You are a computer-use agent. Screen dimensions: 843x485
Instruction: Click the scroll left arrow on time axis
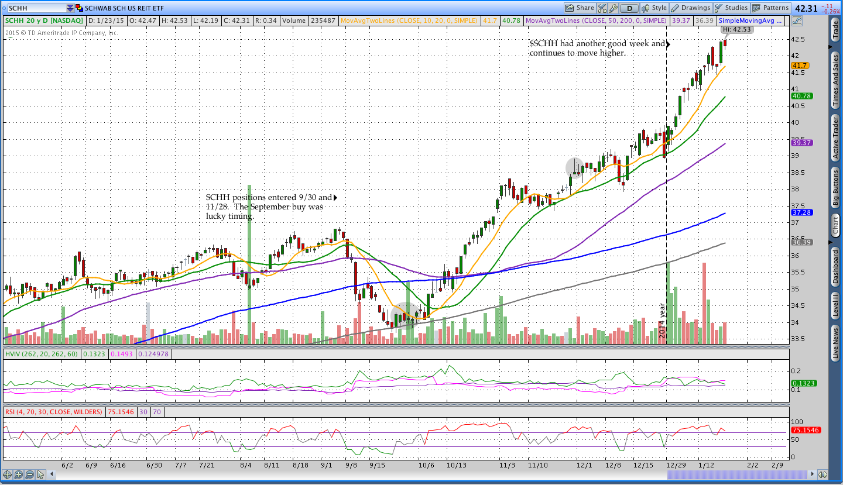coord(53,474)
